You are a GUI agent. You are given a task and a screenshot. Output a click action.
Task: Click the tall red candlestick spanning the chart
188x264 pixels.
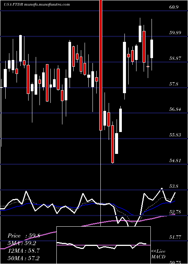tap(101, 65)
